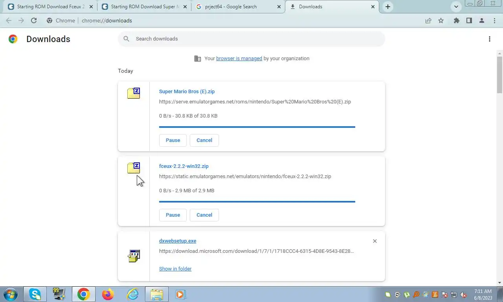Image resolution: width=503 pixels, height=302 pixels.
Task: Cancel the Super Mario Bros download
Action: [x=204, y=140]
